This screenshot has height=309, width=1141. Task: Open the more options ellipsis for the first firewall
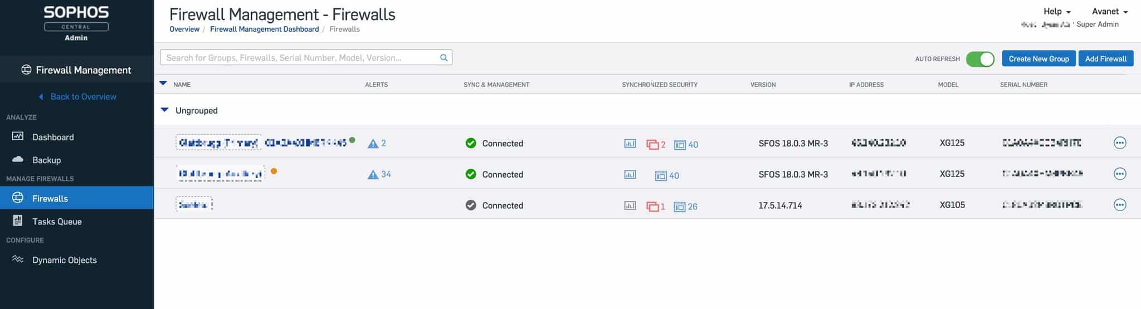coord(1119,143)
